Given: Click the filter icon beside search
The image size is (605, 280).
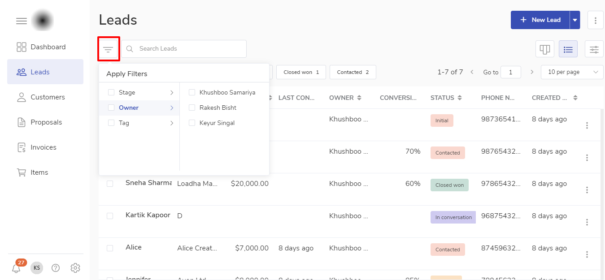Looking at the screenshot, I should click(x=108, y=49).
